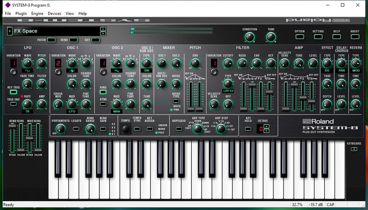Open the View menu
Screen dimensions: 368x210
pyautogui.click(x=69, y=13)
